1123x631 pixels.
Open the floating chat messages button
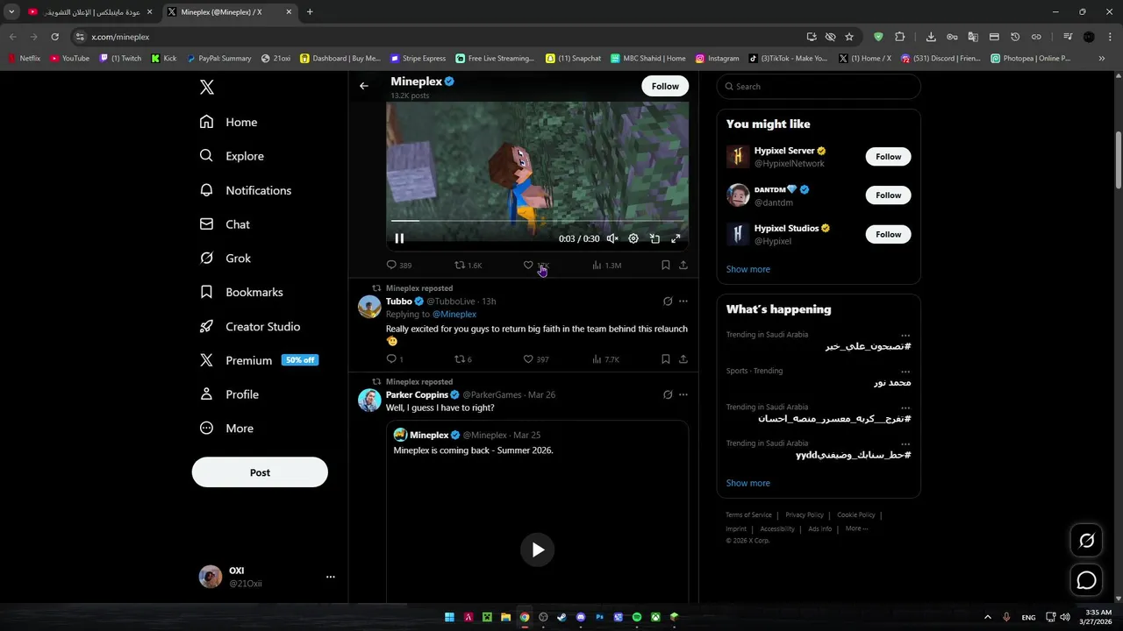coord(1086,580)
